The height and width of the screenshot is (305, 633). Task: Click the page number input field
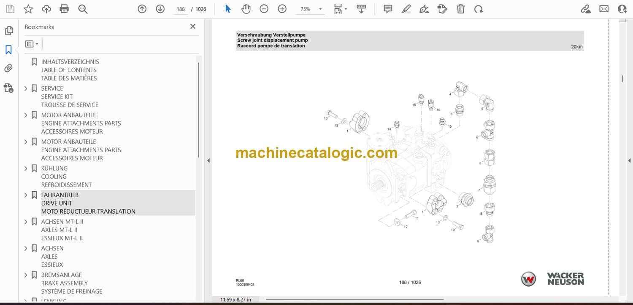tap(181, 9)
